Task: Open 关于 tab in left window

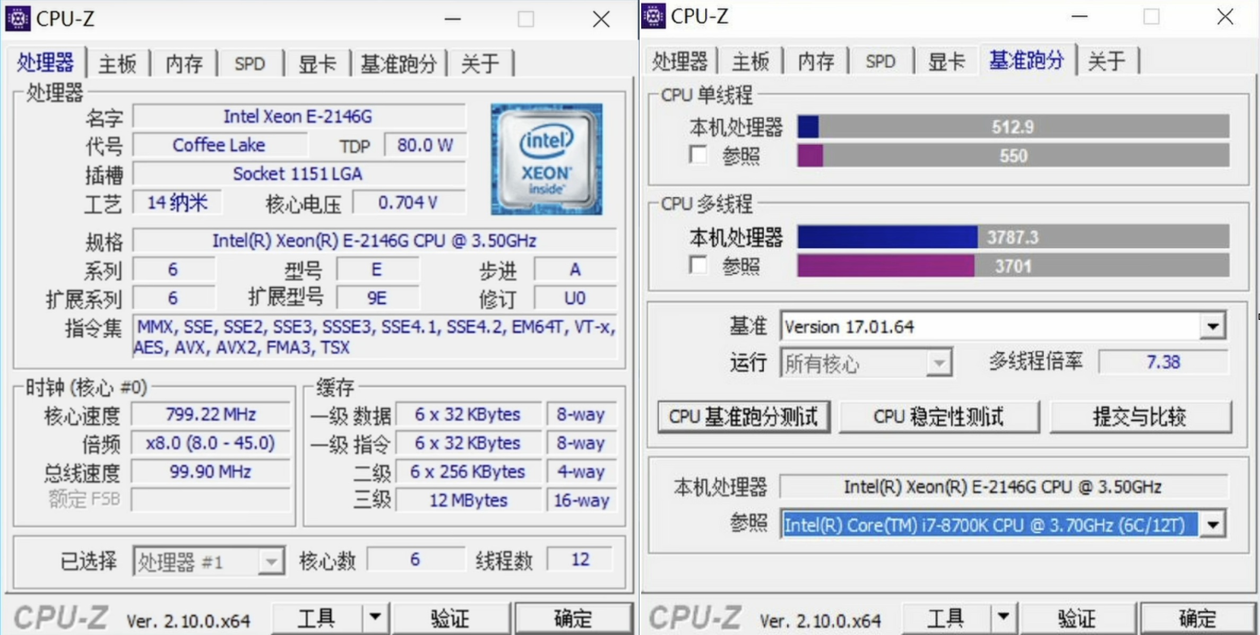Action: tap(480, 64)
